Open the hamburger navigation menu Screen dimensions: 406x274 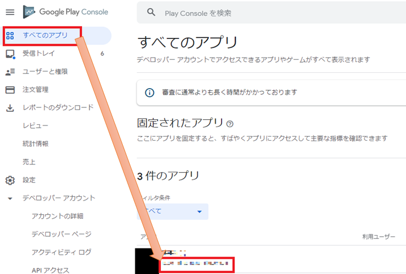[x=10, y=12]
